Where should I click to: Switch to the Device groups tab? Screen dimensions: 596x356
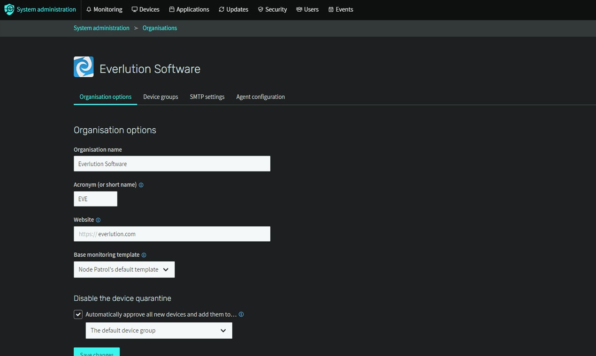(x=160, y=97)
